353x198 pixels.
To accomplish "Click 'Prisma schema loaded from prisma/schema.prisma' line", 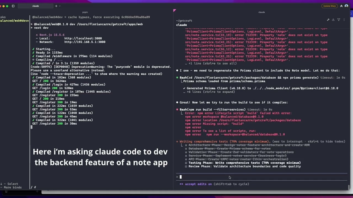I will 224,81.
